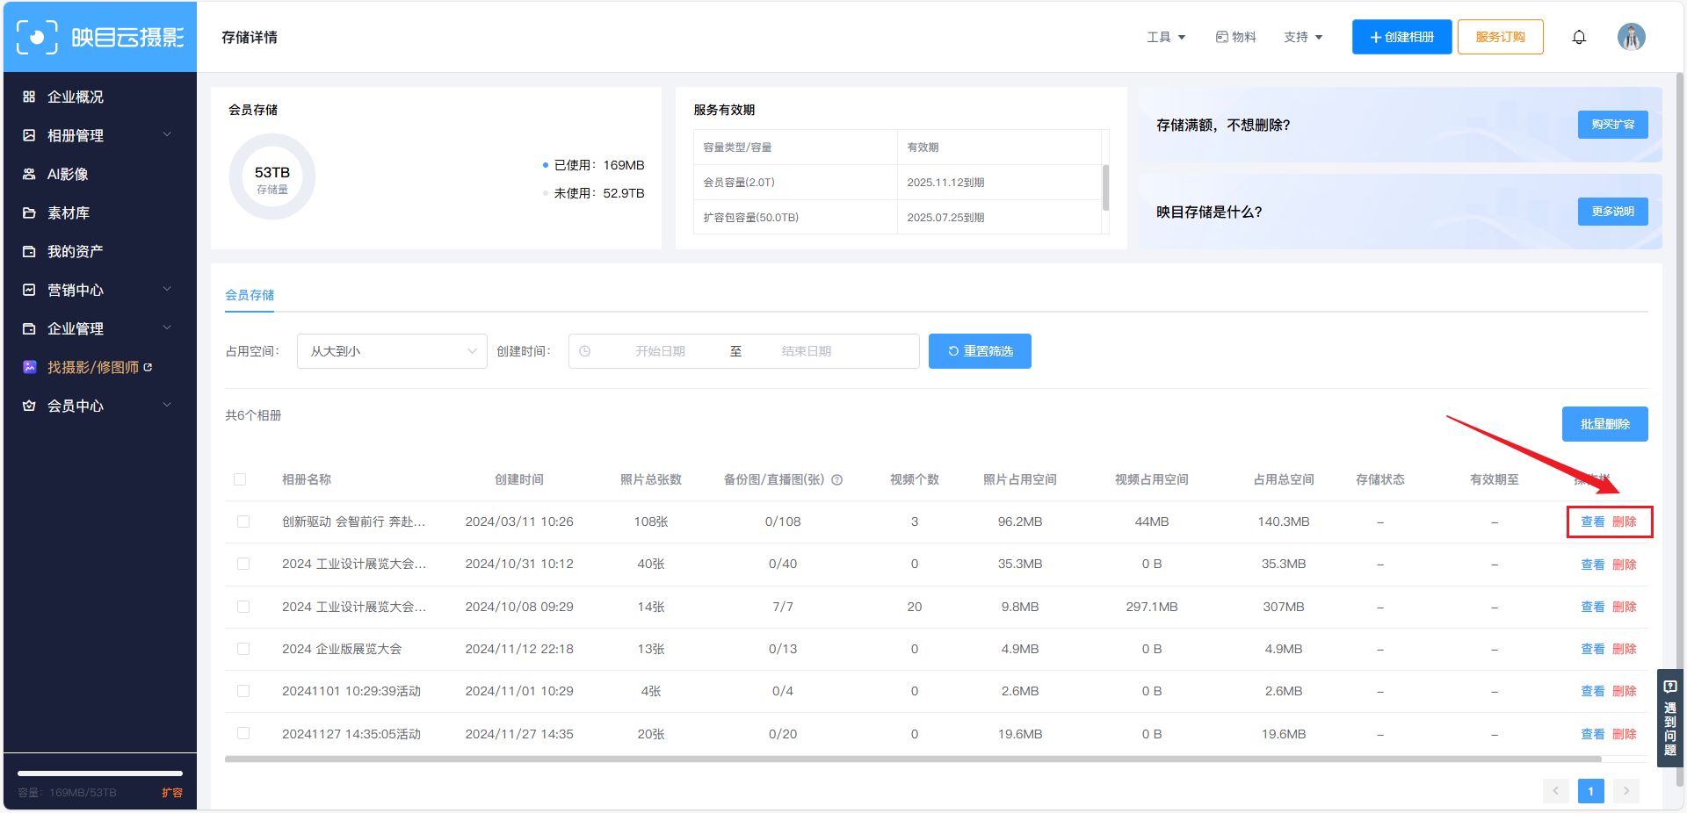Expand 营销中心 chevron in sidebar
Screen dimensions: 1687x813
pyautogui.click(x=167, y=289)
